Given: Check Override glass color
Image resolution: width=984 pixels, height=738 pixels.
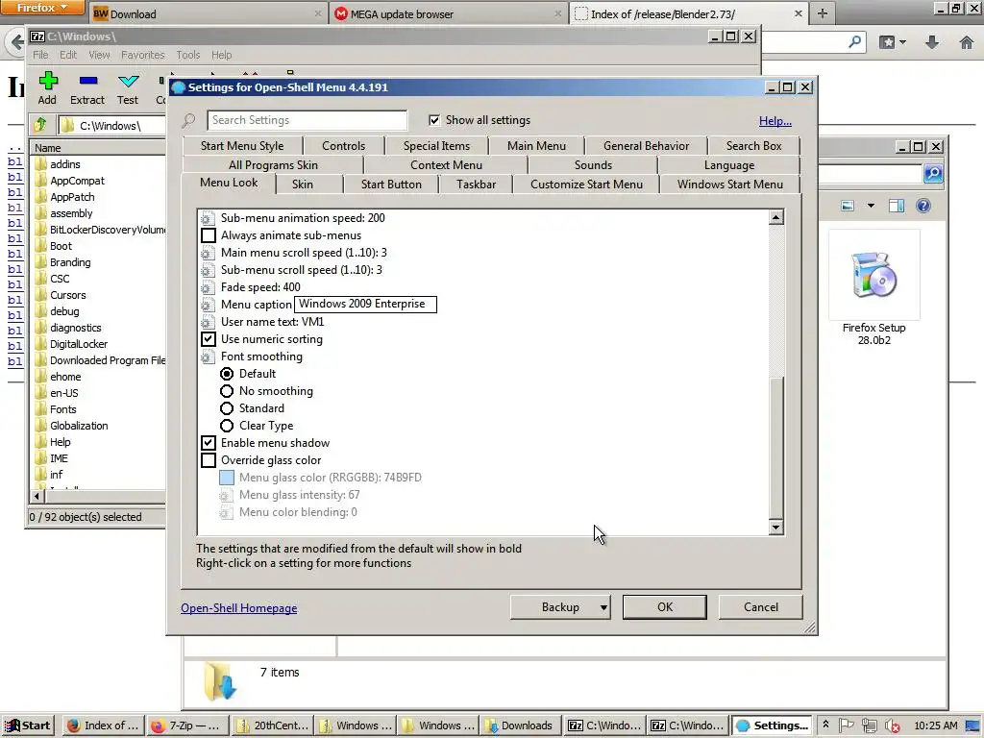Looking at the screenshot, I should coord(209,460).
